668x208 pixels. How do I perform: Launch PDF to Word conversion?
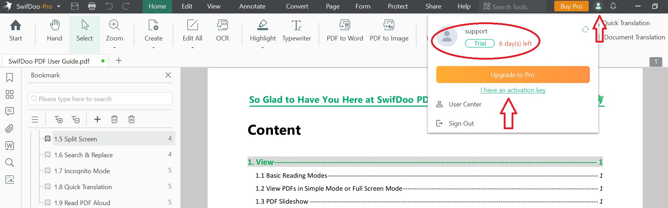(x=345, y=31)
